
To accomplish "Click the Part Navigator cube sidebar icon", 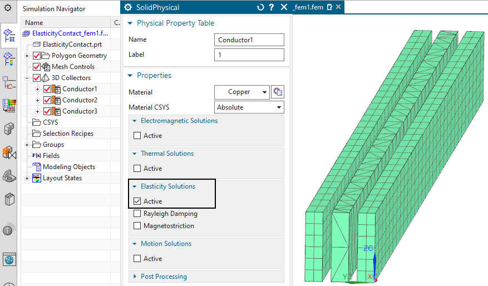I will pyautogui.click(x=9, y=129).
